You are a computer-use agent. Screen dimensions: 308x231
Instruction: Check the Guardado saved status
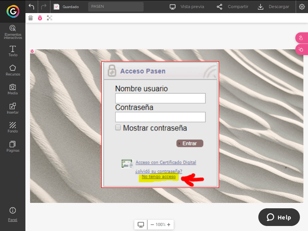[66, 7]
